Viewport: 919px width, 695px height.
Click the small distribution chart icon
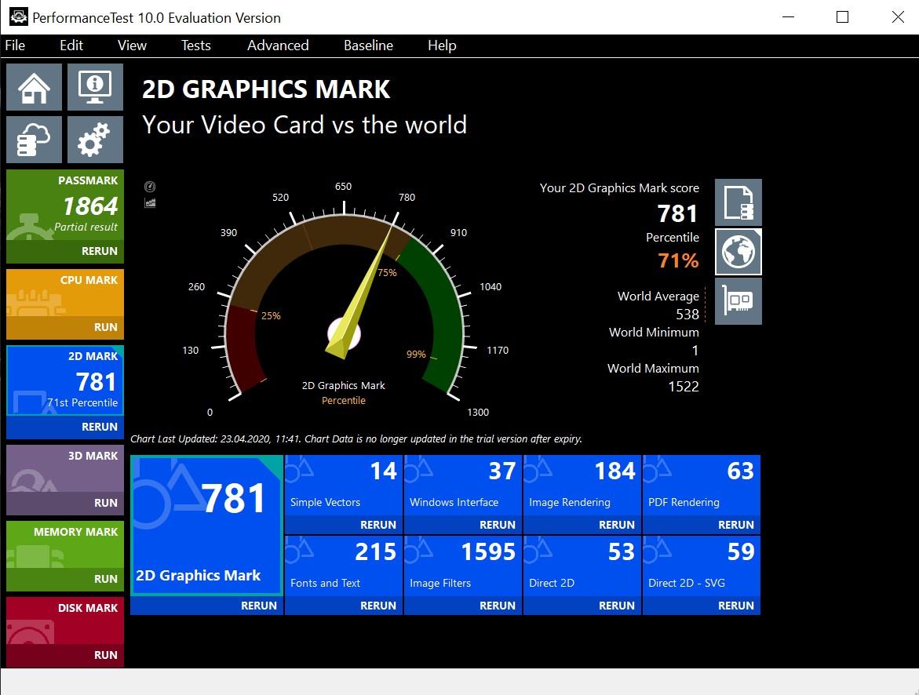[x=150, y=202]
